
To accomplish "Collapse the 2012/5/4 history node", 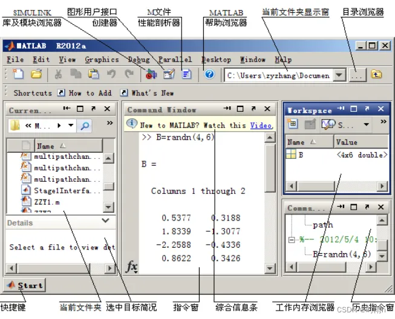I will click(x=292, y=239).
